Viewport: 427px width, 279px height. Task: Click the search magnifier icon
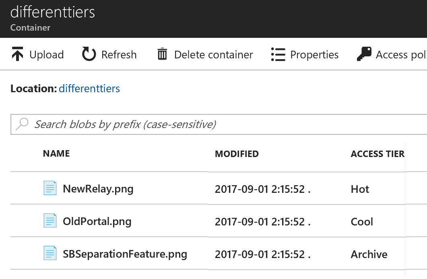[x=22, y=124]
